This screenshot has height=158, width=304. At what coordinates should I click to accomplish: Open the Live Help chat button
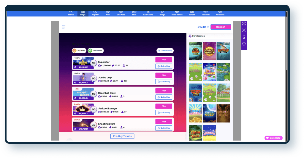click(x=273, y=138)
